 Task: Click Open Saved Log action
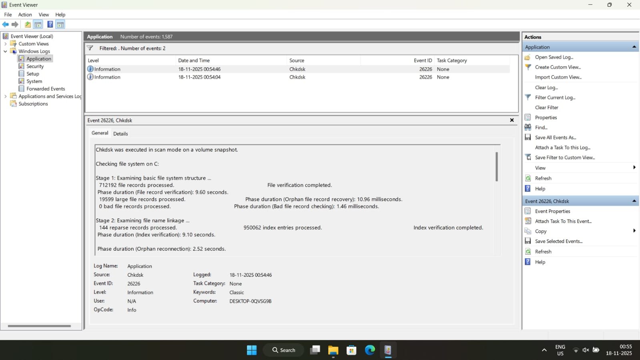pyautogui.click(x=554, y=57)
